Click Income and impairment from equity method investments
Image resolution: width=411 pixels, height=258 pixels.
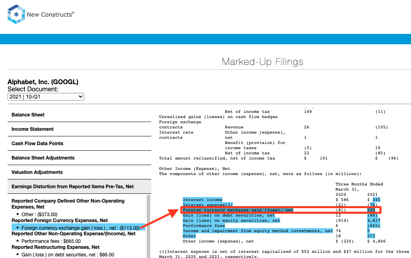click(x=258, y=231)
